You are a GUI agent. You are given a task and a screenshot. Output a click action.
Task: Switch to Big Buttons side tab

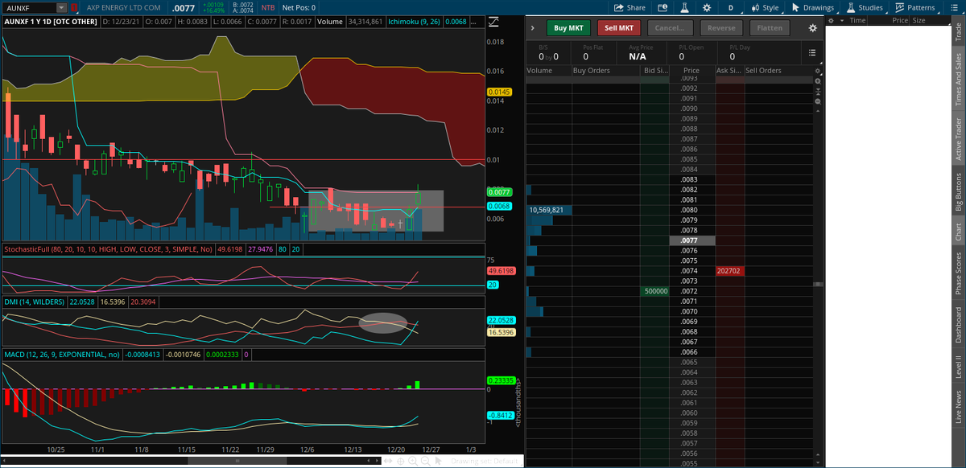click(x=958, y=192)
